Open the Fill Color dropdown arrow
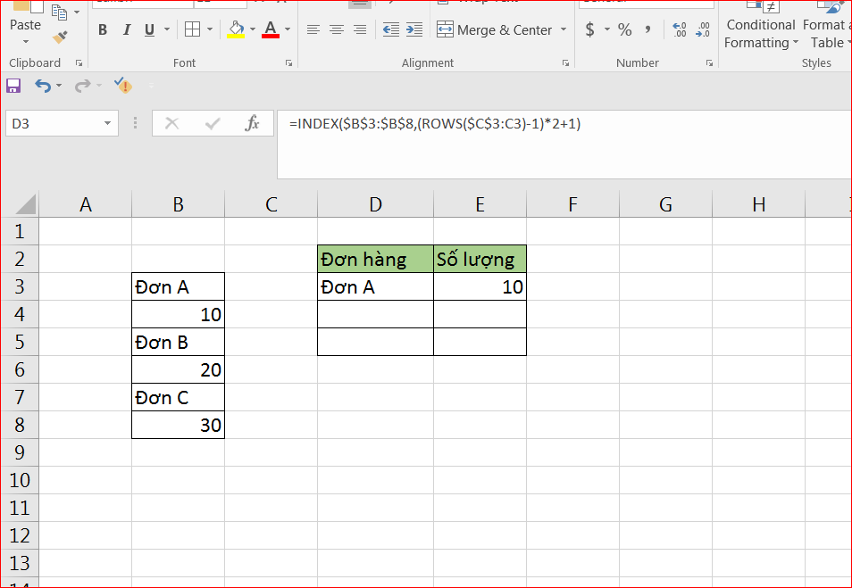The width and height of the screenshot is (852, 588). click(253, 29)
